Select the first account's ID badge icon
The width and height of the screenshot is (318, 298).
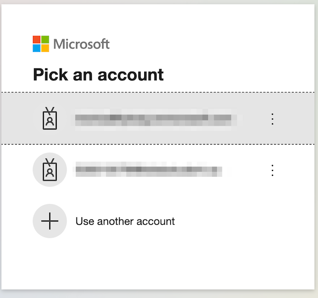50,118
